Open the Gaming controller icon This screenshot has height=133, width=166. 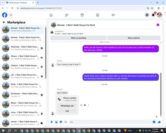tap(113, 15)
